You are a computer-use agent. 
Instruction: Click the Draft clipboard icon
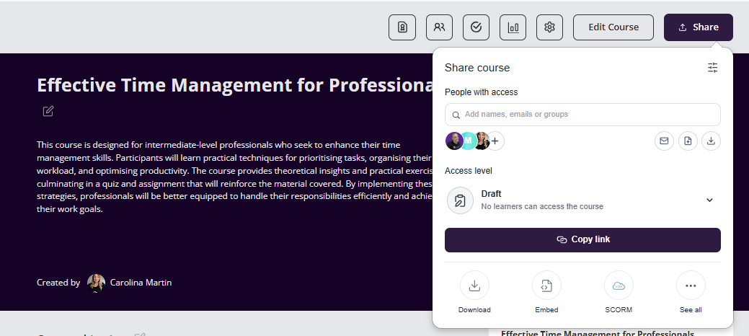coord(460,200)
